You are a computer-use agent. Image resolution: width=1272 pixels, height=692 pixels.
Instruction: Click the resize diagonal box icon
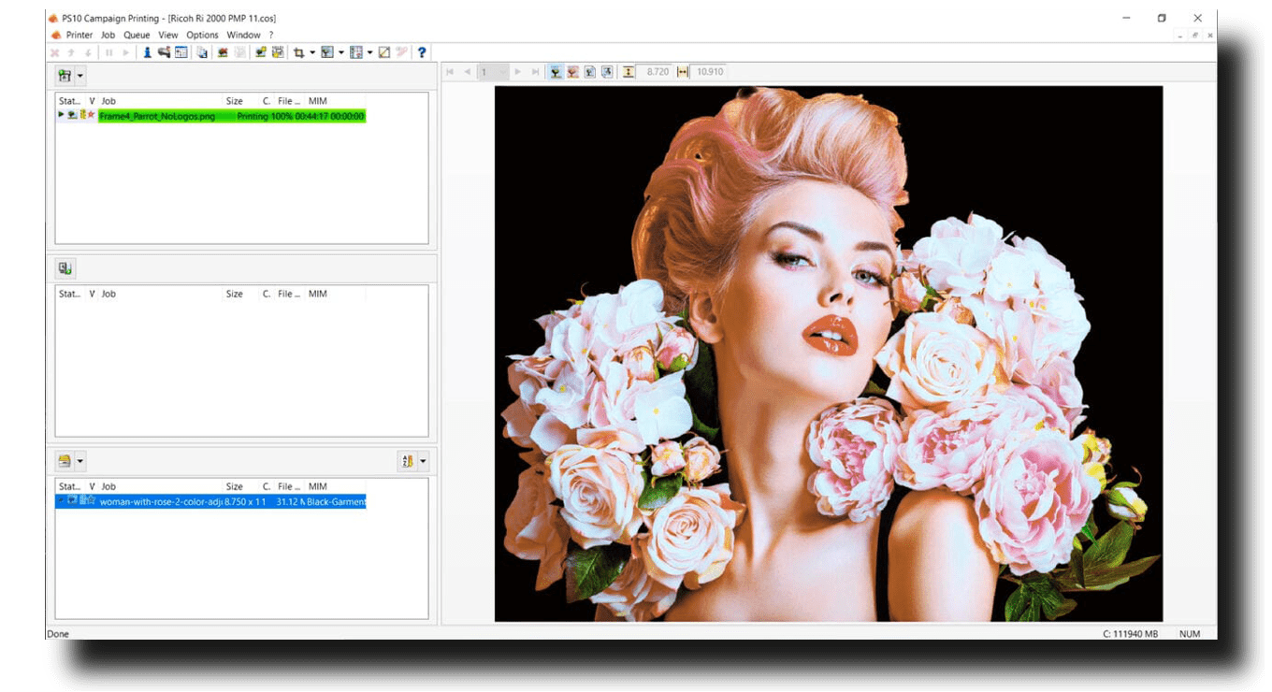point(383,53)
